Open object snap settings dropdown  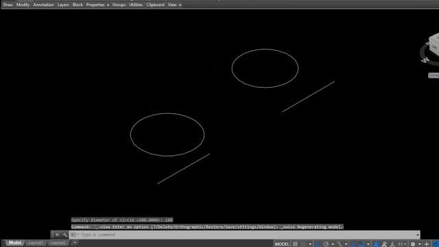[368, 244]
